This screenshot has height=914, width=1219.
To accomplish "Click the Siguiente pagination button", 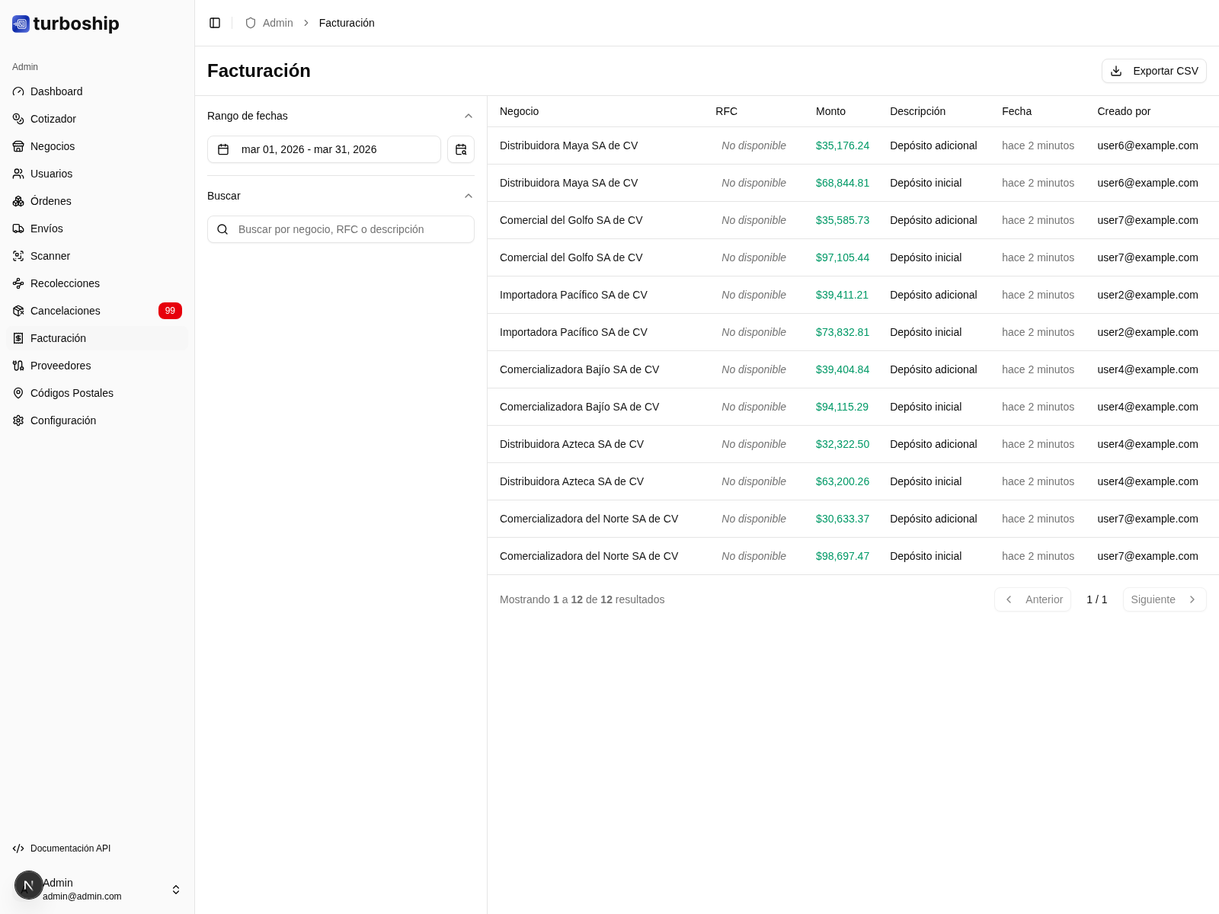I will point(1163,599).
